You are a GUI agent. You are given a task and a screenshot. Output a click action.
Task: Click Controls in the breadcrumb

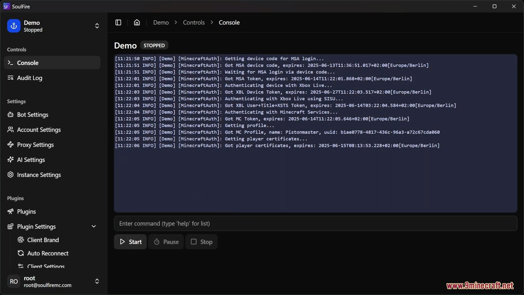click(194, 22)
